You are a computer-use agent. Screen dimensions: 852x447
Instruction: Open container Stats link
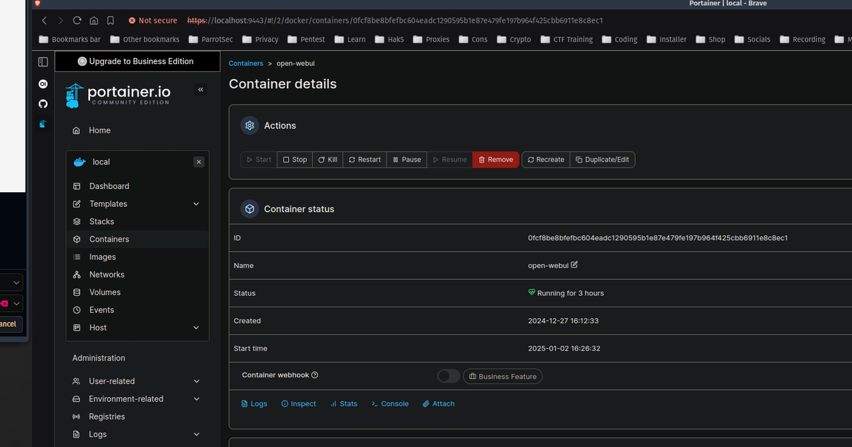pyautogui.click(x=343, y=404)
